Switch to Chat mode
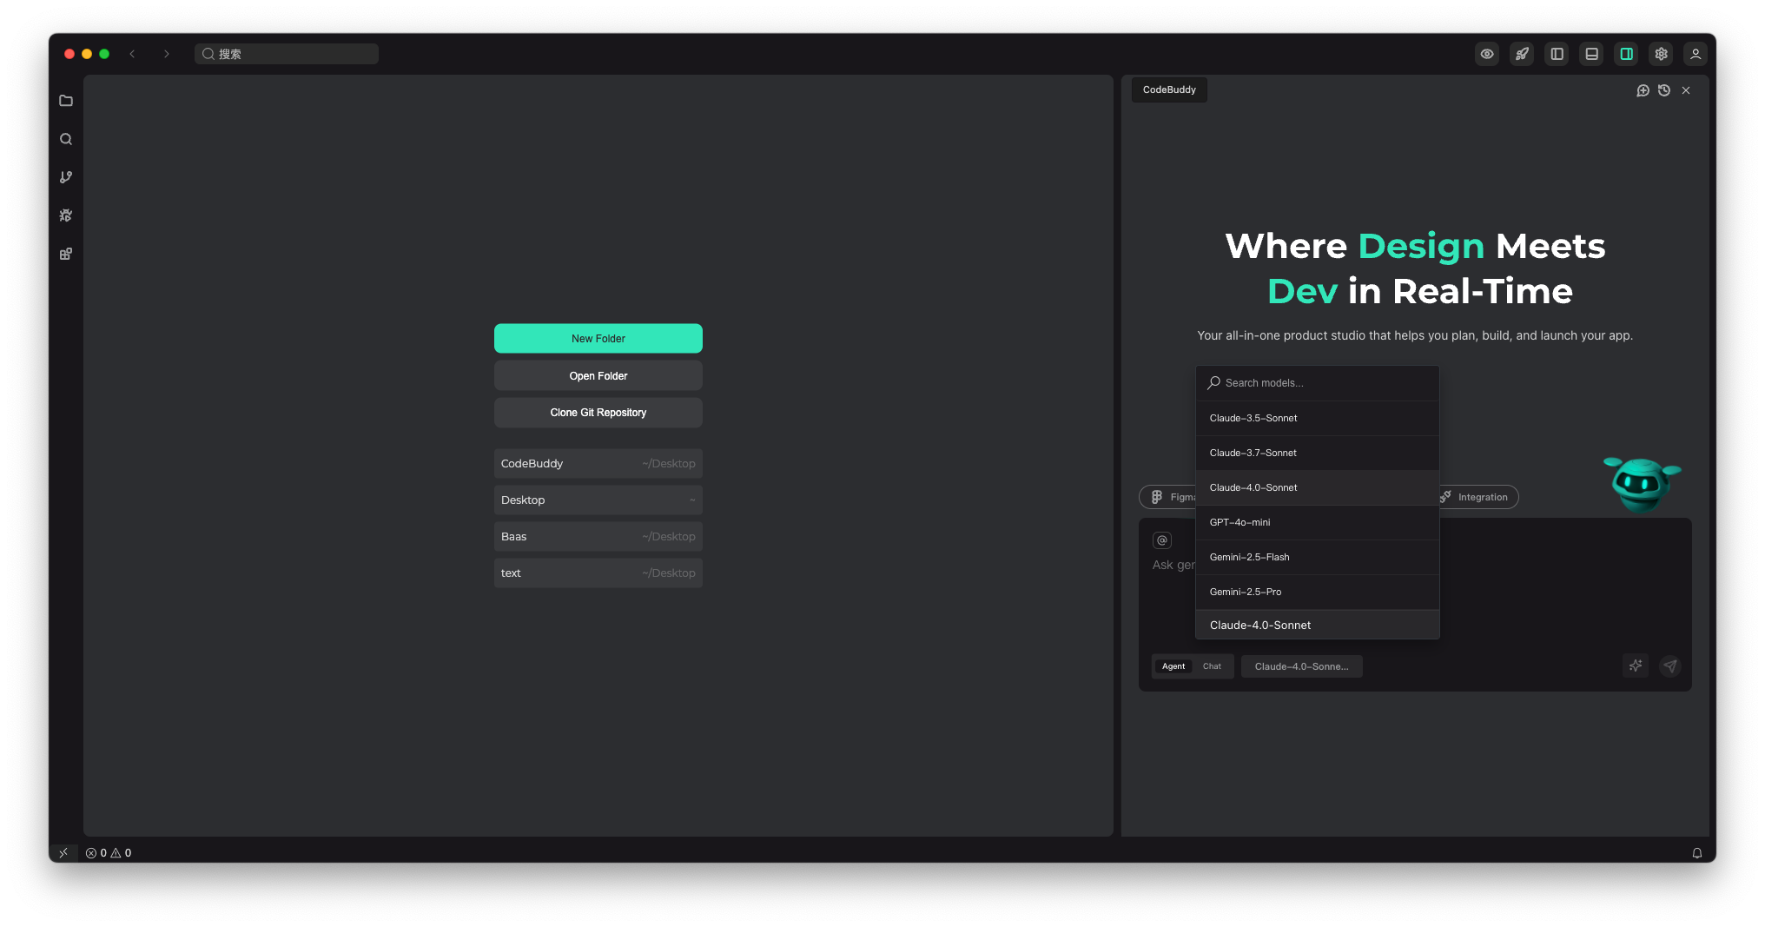This screenshot has height=927, width=1765. pos(1212,666)
